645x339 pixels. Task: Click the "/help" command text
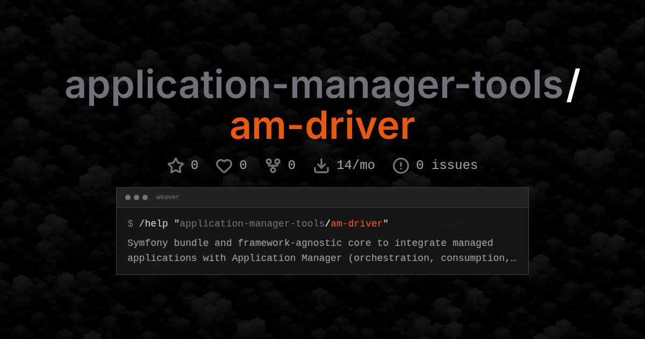[154, 223]
